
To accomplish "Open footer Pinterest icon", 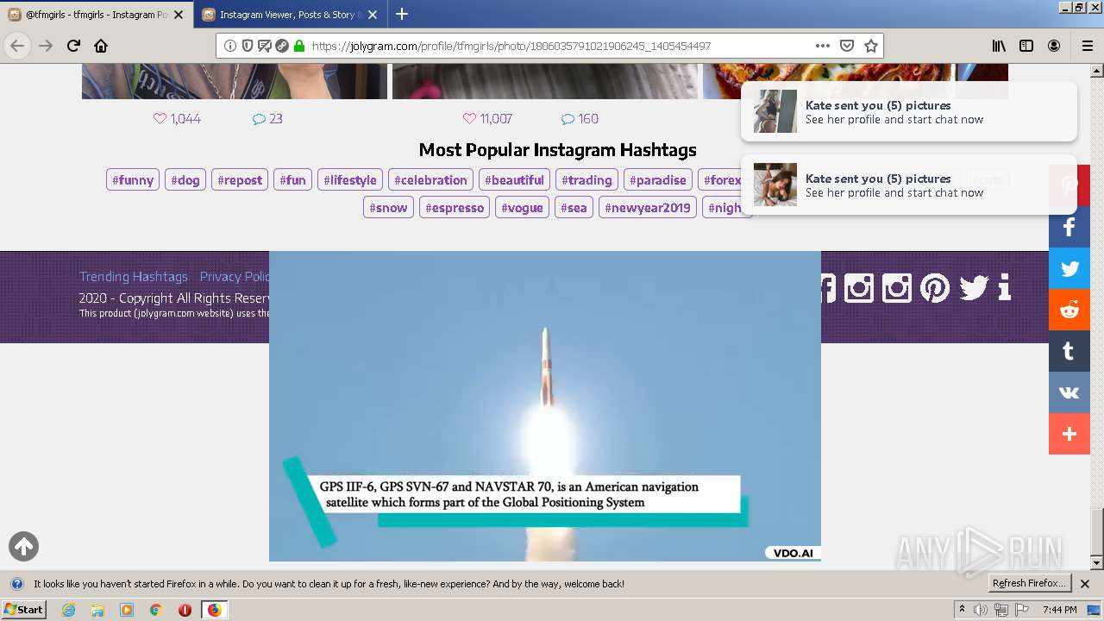I will click(x=935, y=287).
